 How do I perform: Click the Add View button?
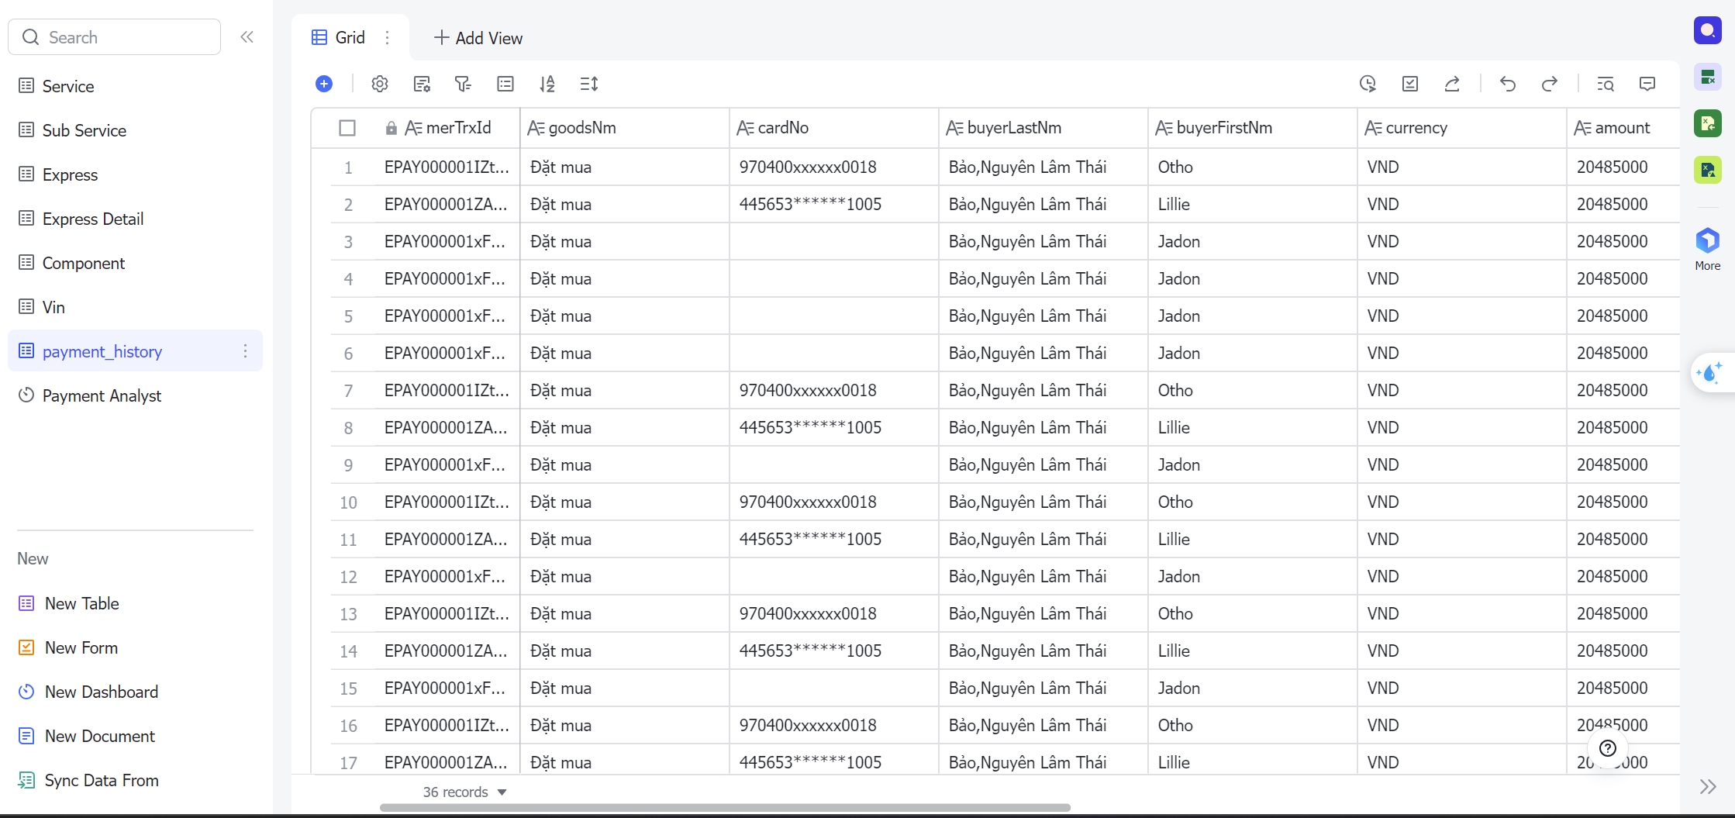[478, 38]
